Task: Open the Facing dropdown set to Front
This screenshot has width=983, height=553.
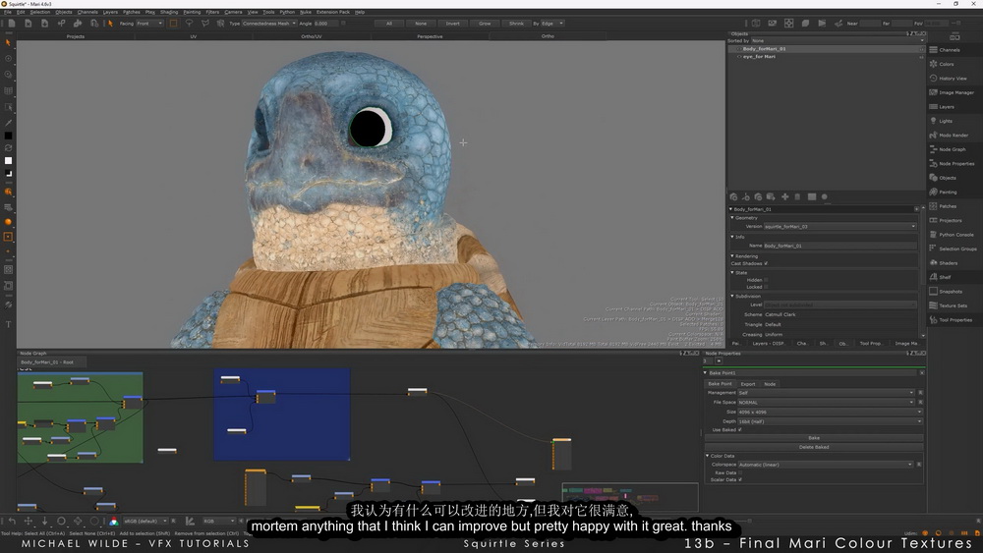Action: (x=149, y=24)
